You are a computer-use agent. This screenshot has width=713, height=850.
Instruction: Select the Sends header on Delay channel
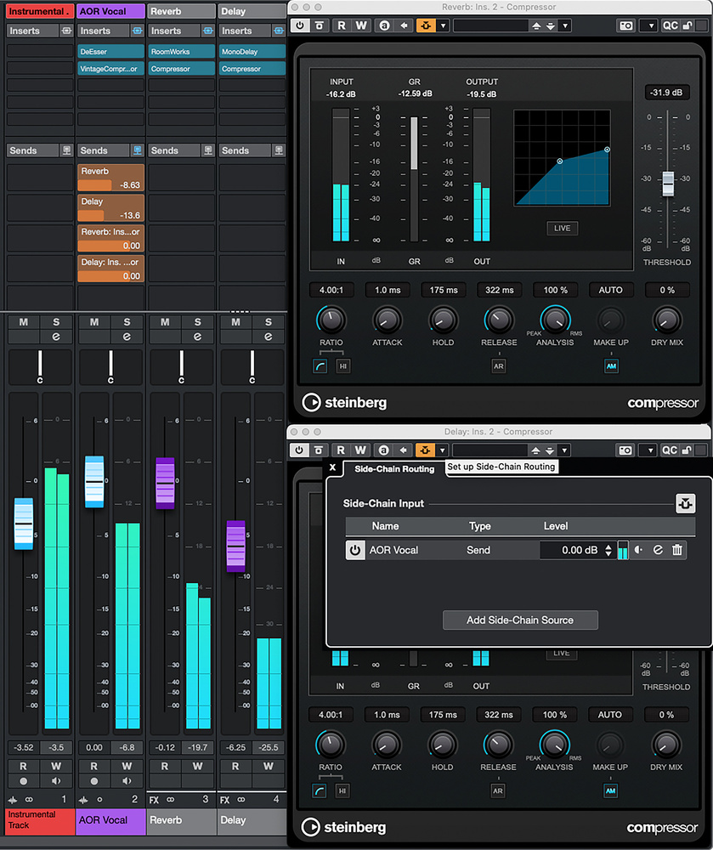pos(245,150)
